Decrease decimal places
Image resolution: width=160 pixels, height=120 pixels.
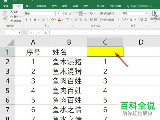pyautogui.click(x=146, y=20)
